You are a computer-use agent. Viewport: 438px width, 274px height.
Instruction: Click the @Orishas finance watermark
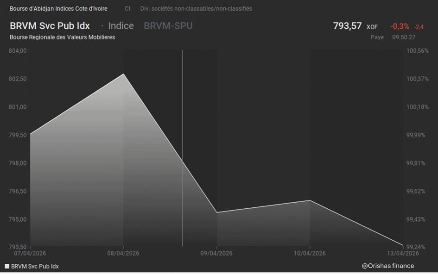(x=388, y=266)
